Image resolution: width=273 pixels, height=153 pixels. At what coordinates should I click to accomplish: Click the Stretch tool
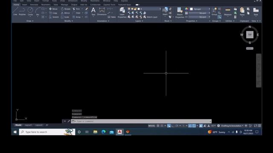point(54,17)
